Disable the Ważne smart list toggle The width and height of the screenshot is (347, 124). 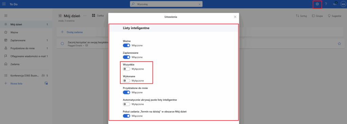(127, 46)
